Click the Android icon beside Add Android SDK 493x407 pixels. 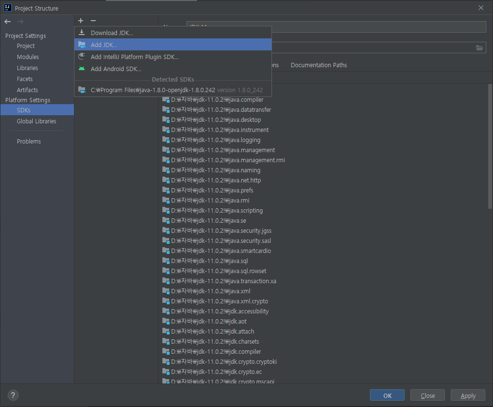tap(82, 69)
